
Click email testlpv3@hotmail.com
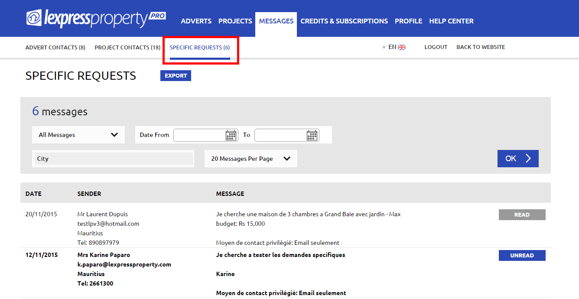click(x=108, y=224)
